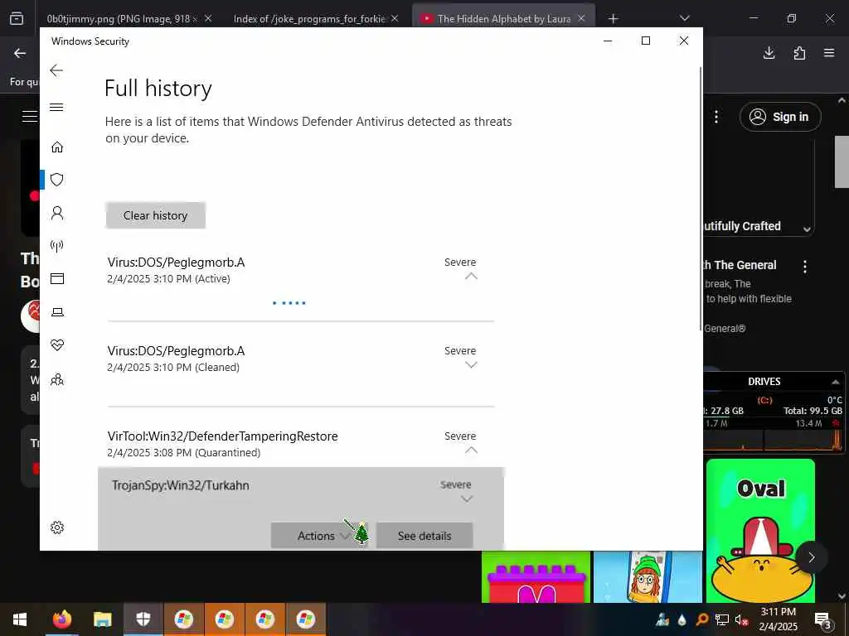This screenshot has height=636, width=849.
Task: Click the browser back arrow
Action: coord(20,53)
